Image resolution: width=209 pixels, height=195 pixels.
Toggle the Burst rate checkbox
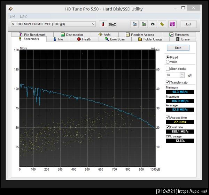click(x=168, y=127)
